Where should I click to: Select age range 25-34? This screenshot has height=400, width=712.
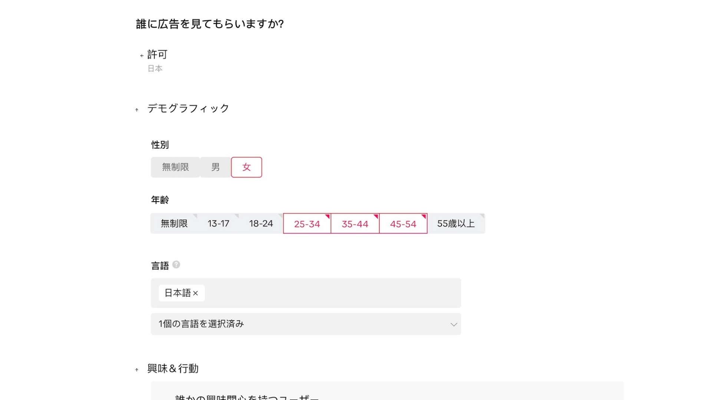point(307,223)
